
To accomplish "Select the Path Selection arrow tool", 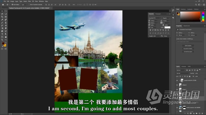I will pos(6,34).
